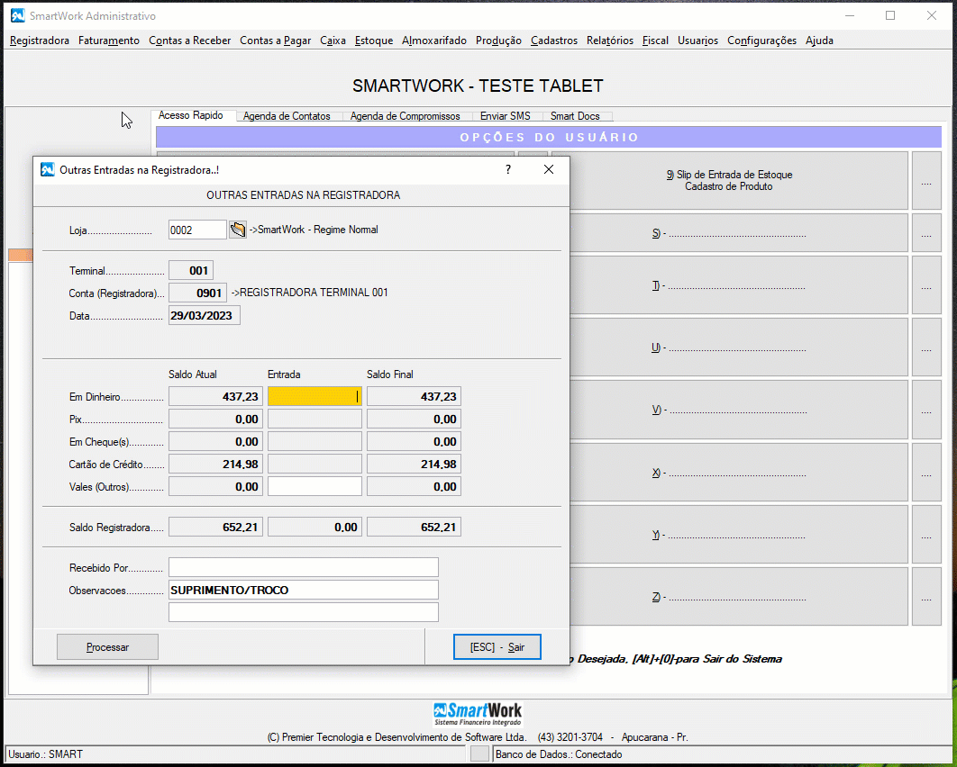This screenshot has width=957, height=767.
Task: Switch to the Enviar SMS tab
Action: tap(505, 116)
